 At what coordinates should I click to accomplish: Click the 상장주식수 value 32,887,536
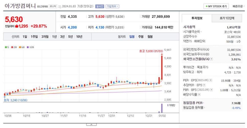click(234, 37)
